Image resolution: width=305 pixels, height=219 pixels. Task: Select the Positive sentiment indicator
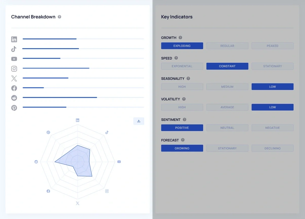pyautogui.click(x=182, y=128)
